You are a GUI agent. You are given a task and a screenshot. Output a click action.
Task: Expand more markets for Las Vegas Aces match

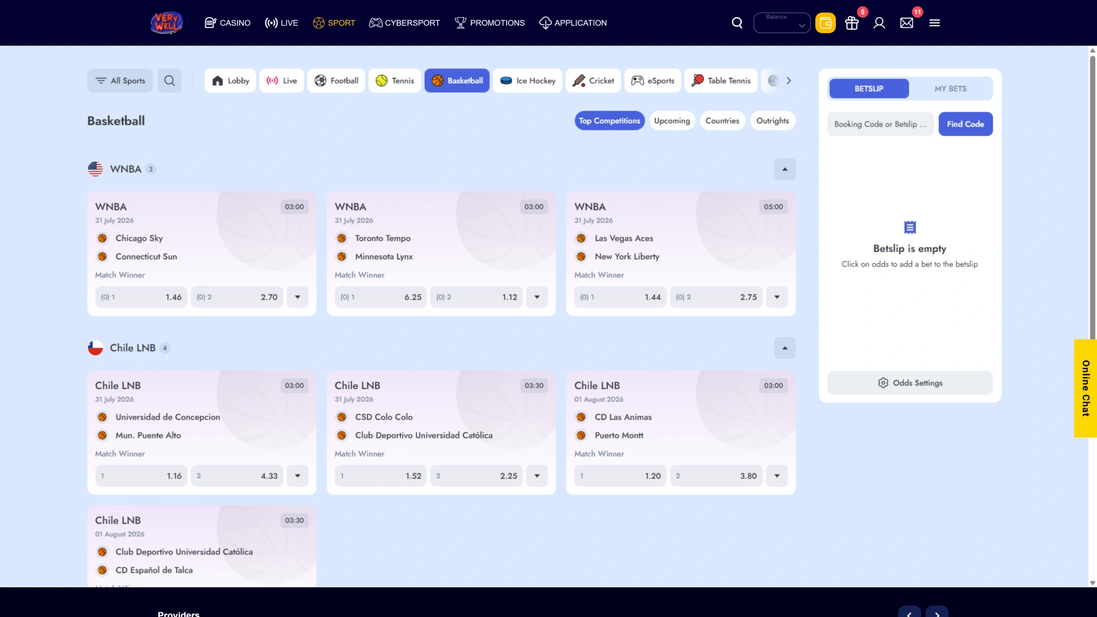click(x=777, y=297)
